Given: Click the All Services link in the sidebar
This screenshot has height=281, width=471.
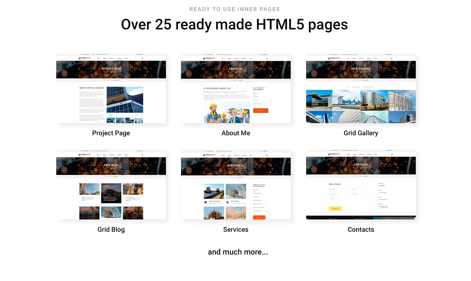Looking at the screenshot, I should [x=256, y=190].
